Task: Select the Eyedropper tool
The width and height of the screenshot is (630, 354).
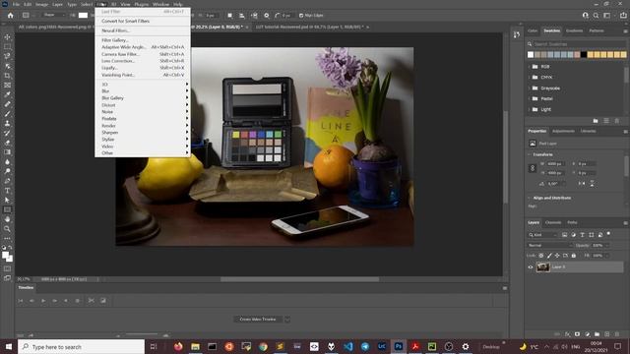Action: pyautogui.click(x=7, y=94)
